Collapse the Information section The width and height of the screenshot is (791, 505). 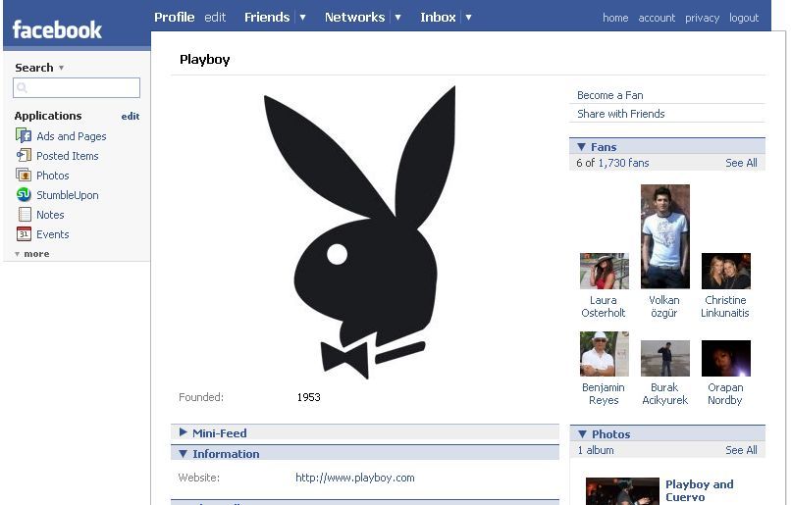(184, 454)
